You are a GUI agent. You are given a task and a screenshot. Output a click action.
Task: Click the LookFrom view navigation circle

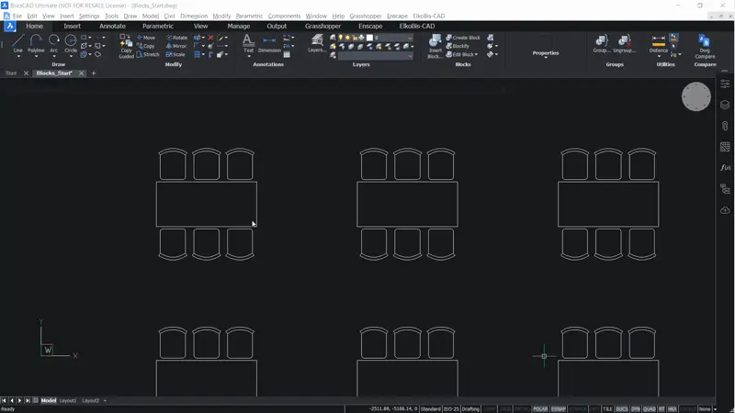[696, 97]
